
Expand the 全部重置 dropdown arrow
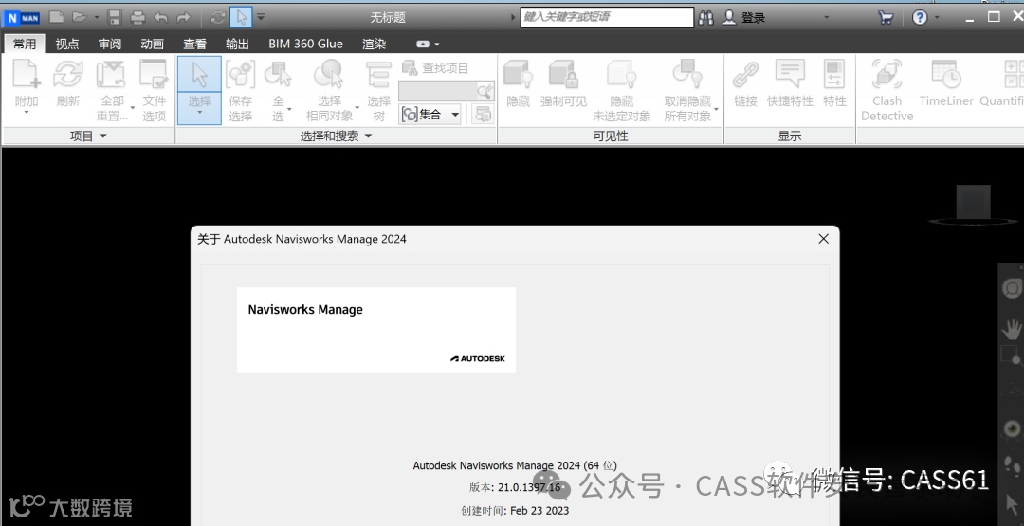pyautogui.click(x=133, y=108)
